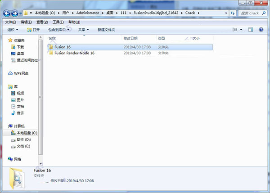Open 桌面 in the favorites list

18,54
